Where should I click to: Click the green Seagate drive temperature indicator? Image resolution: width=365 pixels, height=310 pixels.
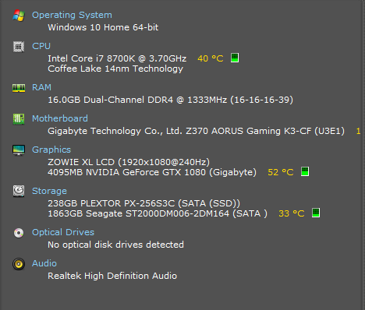(x=316, y=213)
